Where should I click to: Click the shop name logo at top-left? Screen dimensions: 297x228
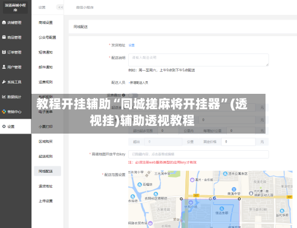click(x=15, y=8)
